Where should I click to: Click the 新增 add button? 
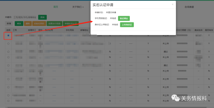click(9, 23)
